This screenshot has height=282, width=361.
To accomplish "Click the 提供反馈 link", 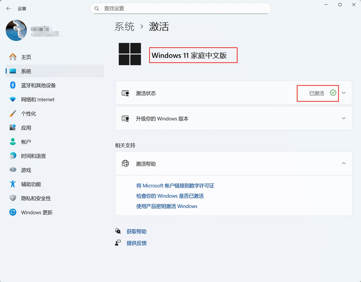I will click(136, 243).
